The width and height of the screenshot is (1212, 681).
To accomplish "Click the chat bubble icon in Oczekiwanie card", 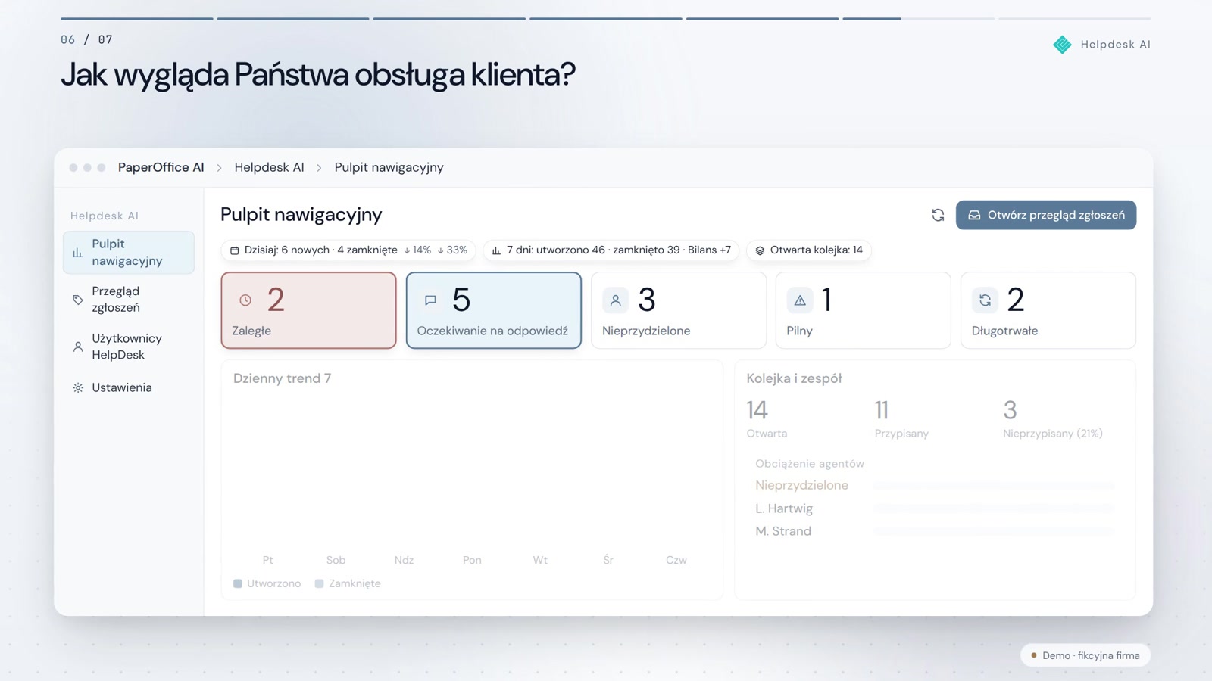I will [430, 300].
